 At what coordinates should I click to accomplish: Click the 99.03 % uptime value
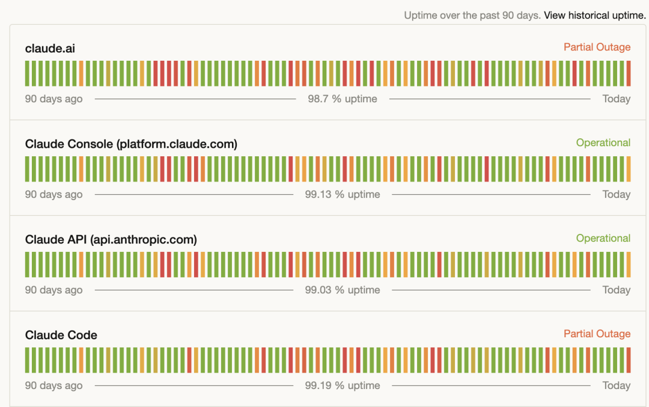343,290
